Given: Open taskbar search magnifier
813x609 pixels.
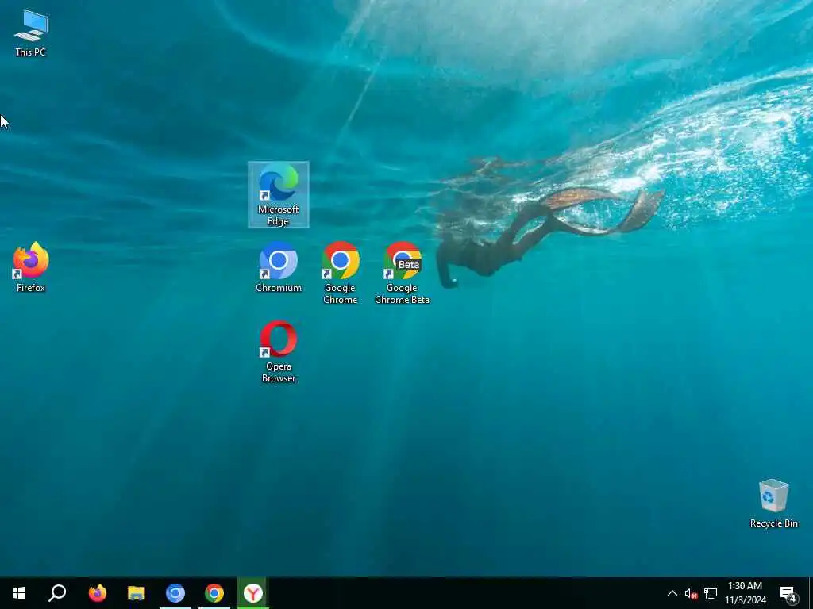Looking at the screenshot, I should 57,593.
